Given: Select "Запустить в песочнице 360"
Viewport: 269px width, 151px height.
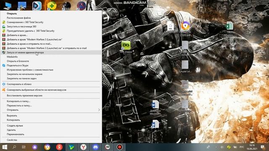Looking at the screenshot, I should (x=21, y=26).
